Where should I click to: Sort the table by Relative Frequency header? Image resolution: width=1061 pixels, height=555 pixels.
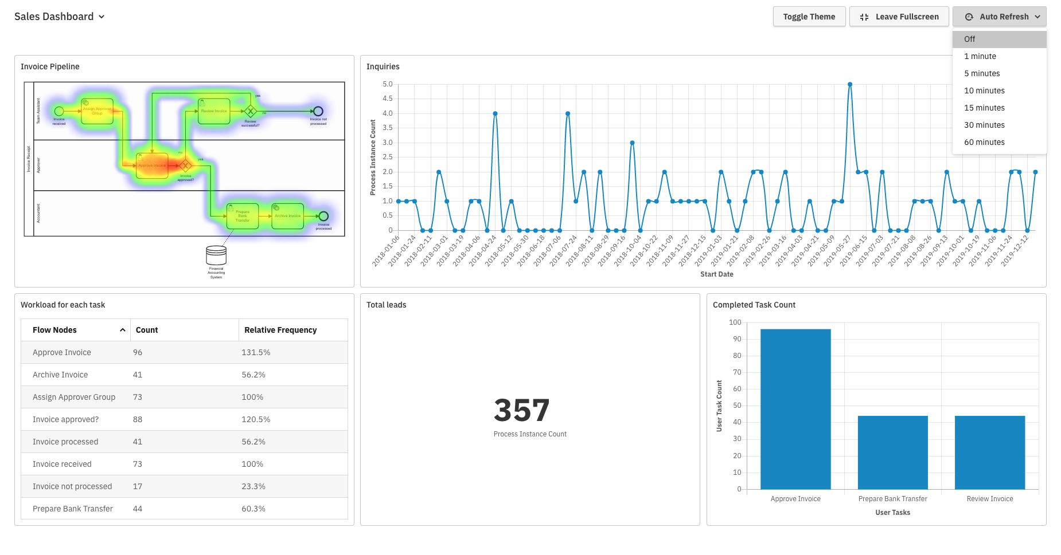coord(280,330)
